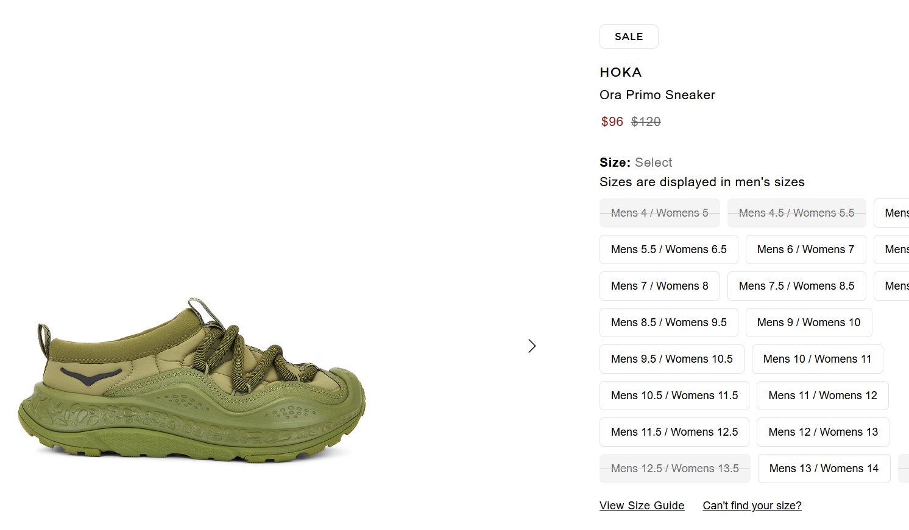Choose size Mens 11 / Womens 12
909x530 pixels.
pyautogui.click(x=822, y=396)
